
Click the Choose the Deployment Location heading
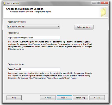click(25, 9)
